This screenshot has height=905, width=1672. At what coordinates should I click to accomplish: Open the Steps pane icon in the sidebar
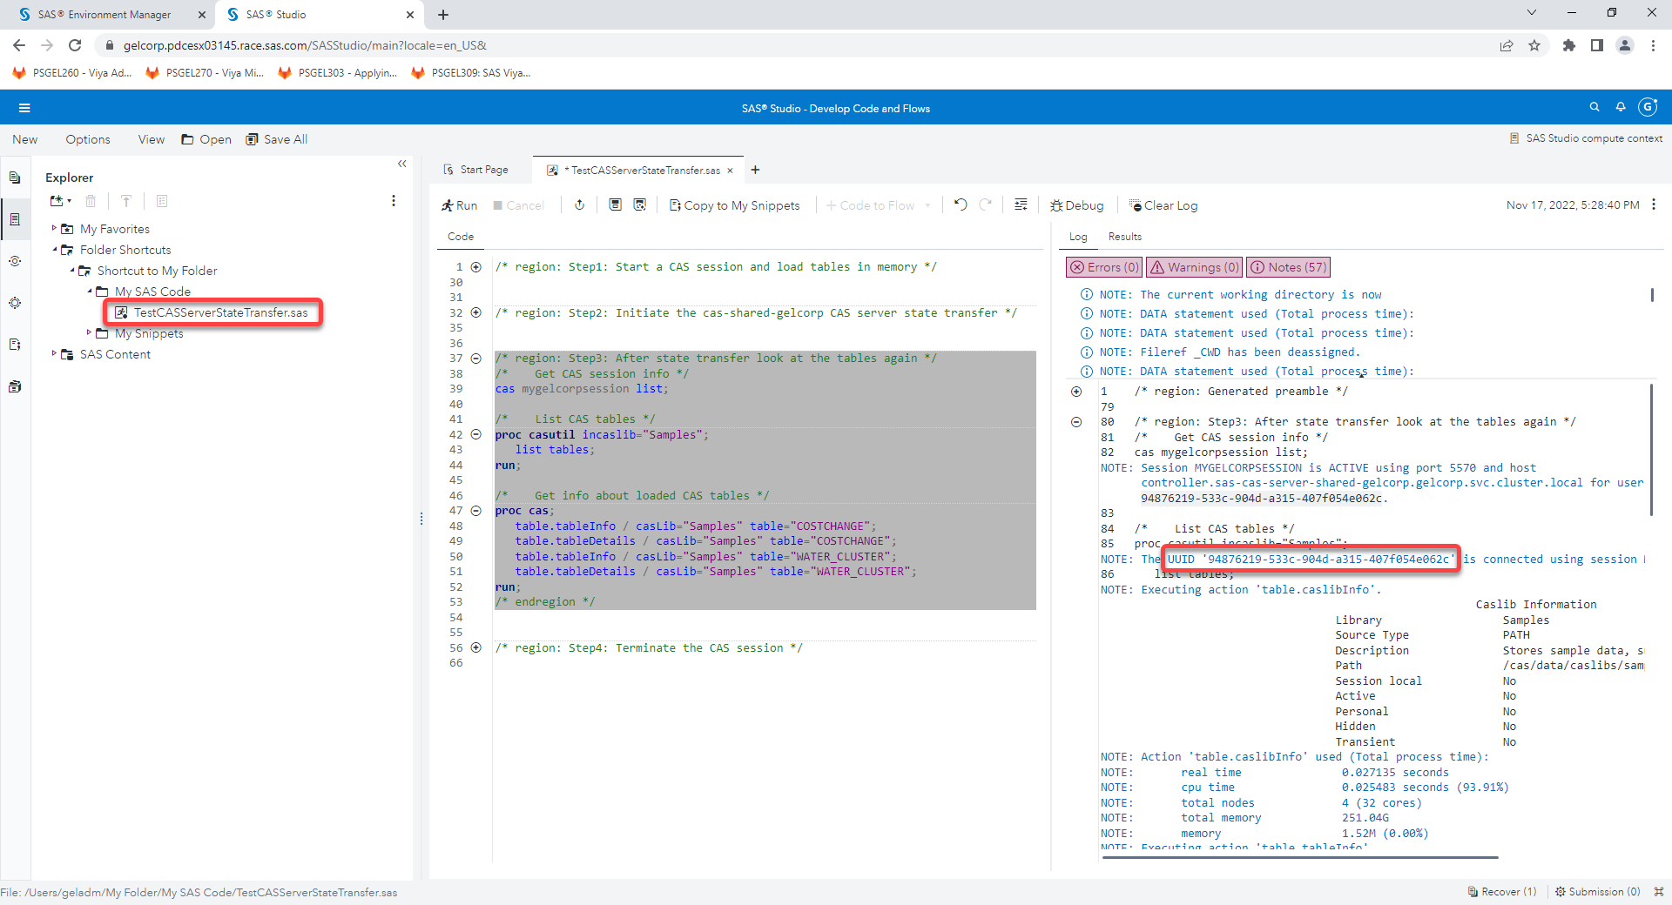(15, 261)
